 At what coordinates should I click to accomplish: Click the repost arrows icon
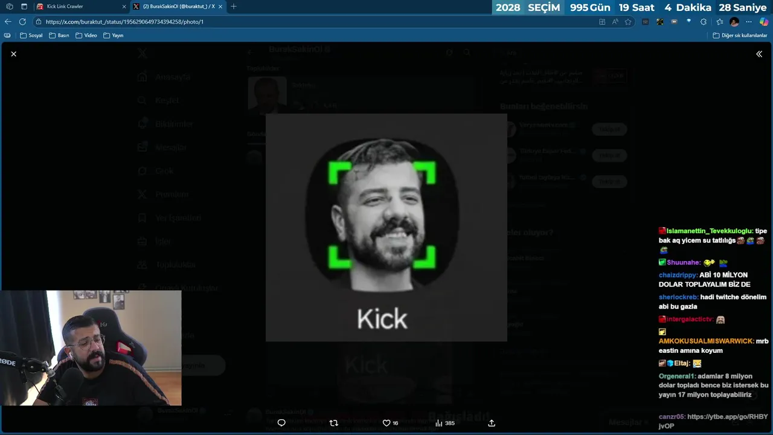[334, 423]
